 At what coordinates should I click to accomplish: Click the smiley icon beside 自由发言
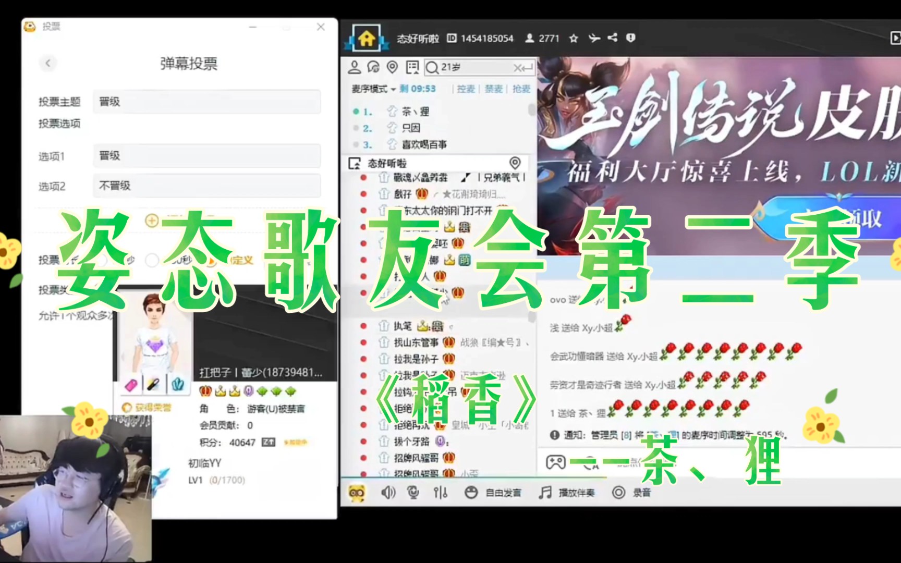[x=471, y=493]
